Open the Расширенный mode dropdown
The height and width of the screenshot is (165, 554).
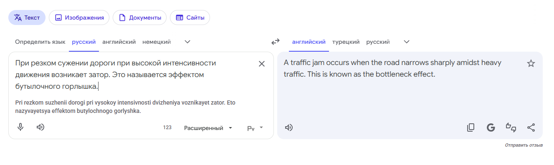208,128
